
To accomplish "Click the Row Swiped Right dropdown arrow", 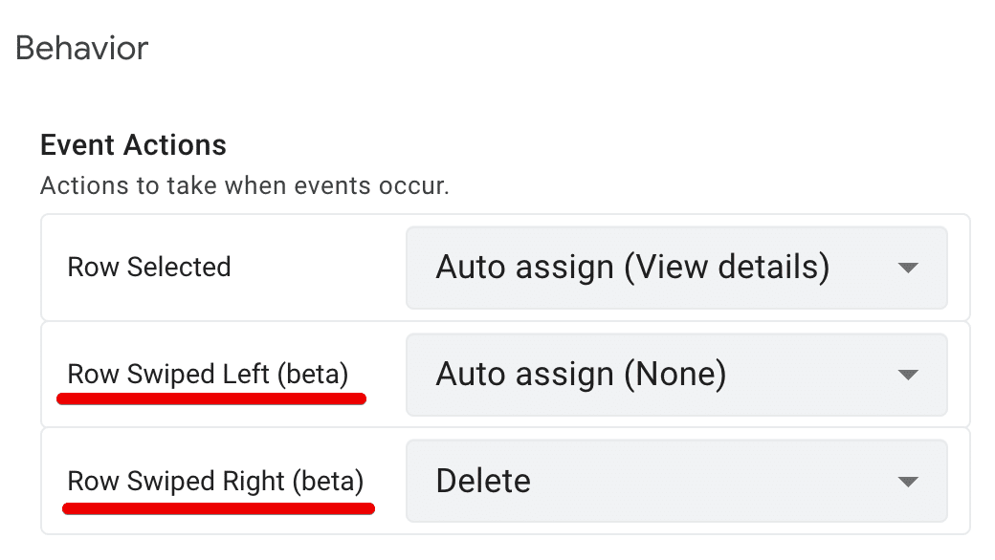I will point(908,482).
